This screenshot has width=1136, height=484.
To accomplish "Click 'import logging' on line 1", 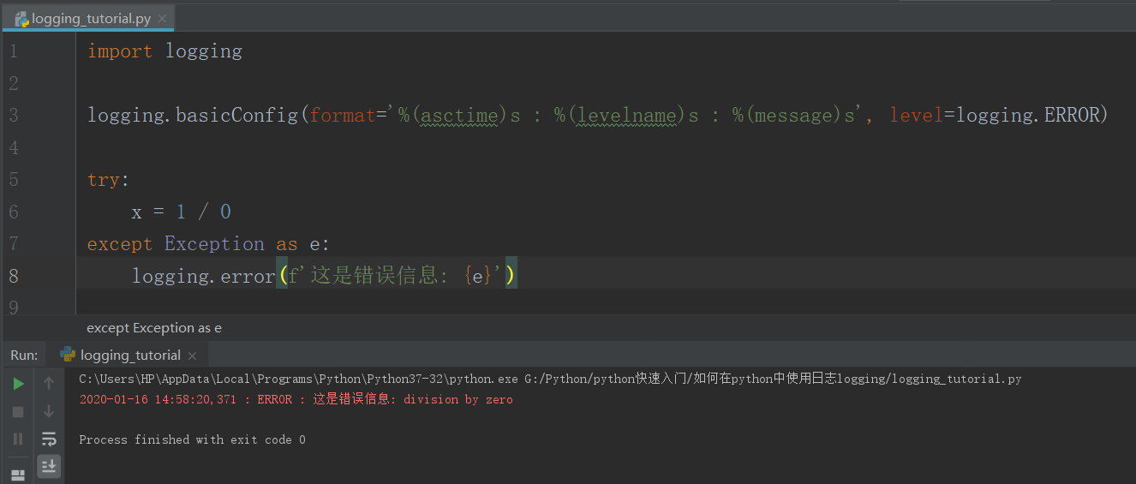I will pos(164,51).
